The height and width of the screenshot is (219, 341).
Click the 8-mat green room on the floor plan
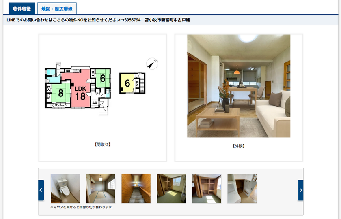coord(60,93)
